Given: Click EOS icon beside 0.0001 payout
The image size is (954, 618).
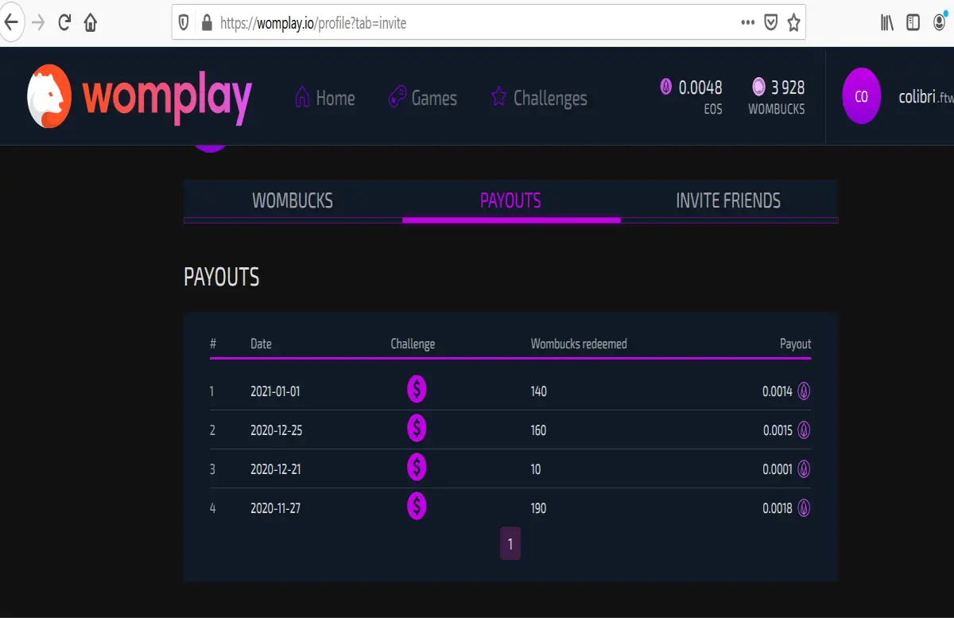Looking at the screenshot, I should click(x=804, y=468).
